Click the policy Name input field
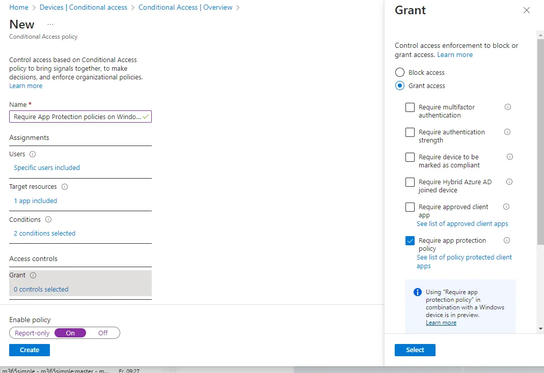This screenshot has width=544, height=373. coord(76,117)
